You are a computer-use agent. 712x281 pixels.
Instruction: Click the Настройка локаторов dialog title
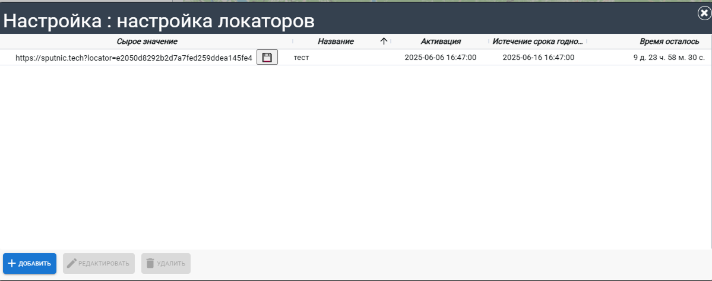159,21
